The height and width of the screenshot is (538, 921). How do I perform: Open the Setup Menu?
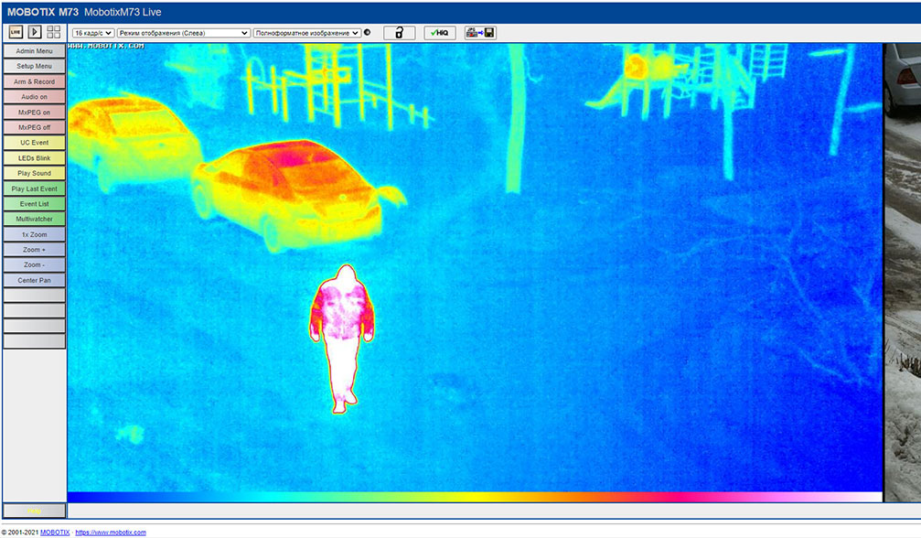(34, 67)
